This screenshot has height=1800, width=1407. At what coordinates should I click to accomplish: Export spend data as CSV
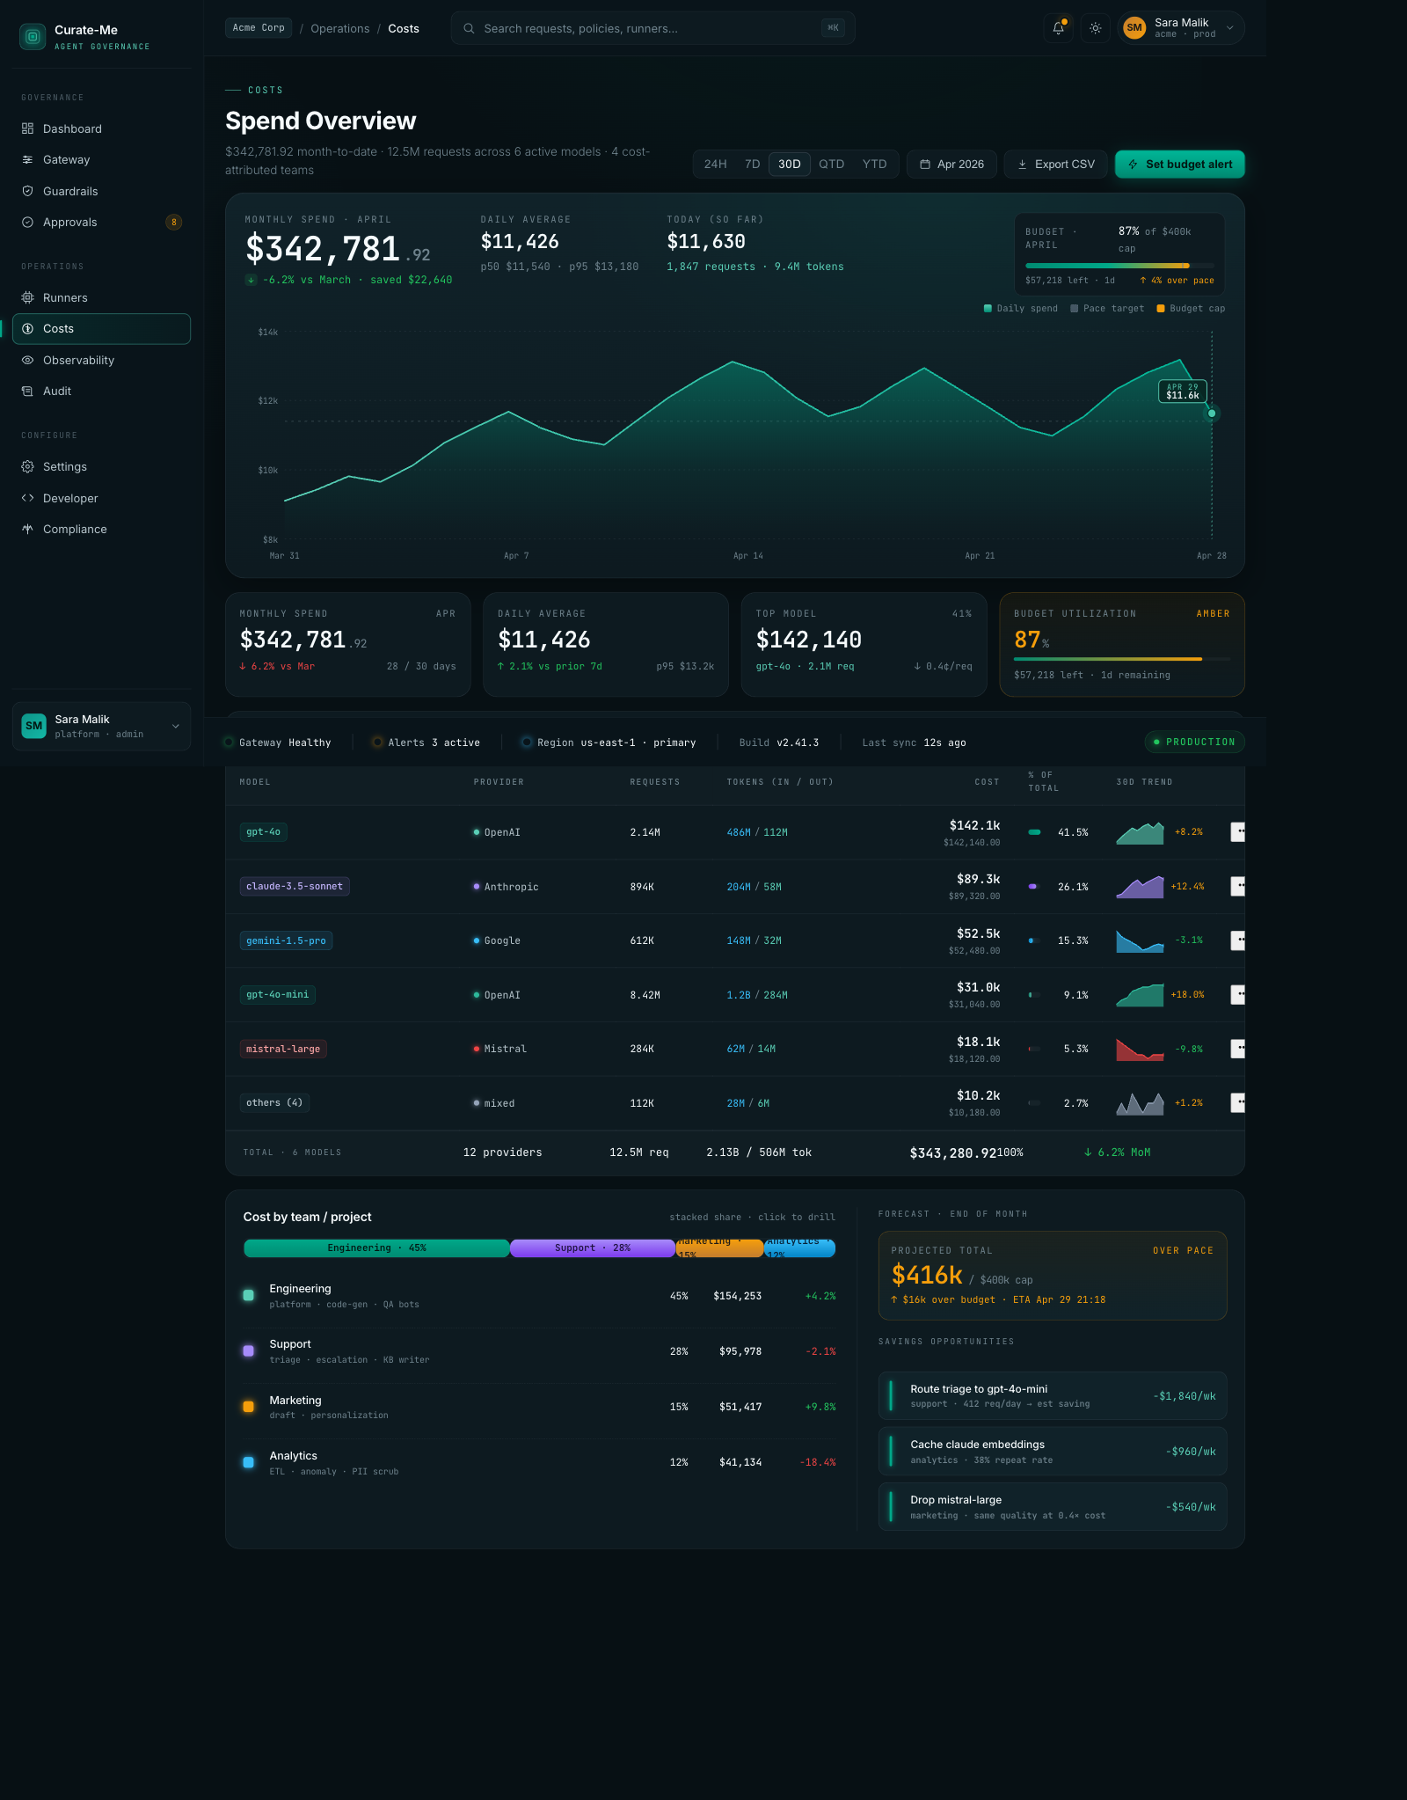[x=1055, y=165]
